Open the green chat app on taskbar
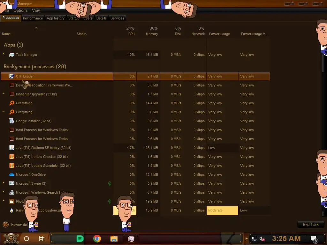Viewport: 327px width, 245px height. coord(80,239)
